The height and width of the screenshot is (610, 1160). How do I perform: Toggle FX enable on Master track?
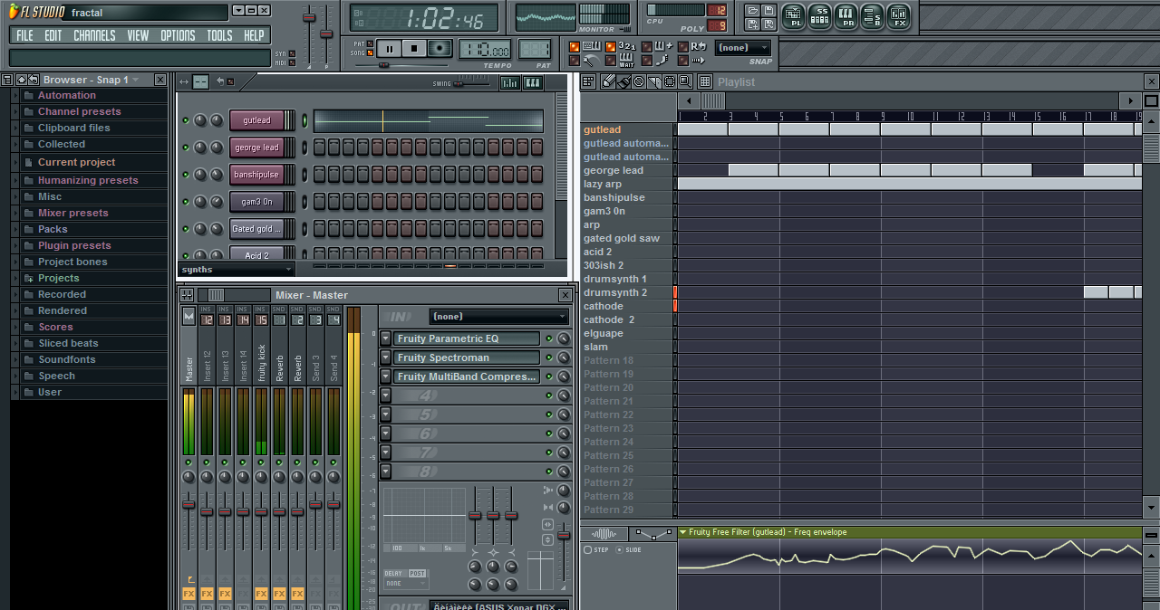click(188, 594)
